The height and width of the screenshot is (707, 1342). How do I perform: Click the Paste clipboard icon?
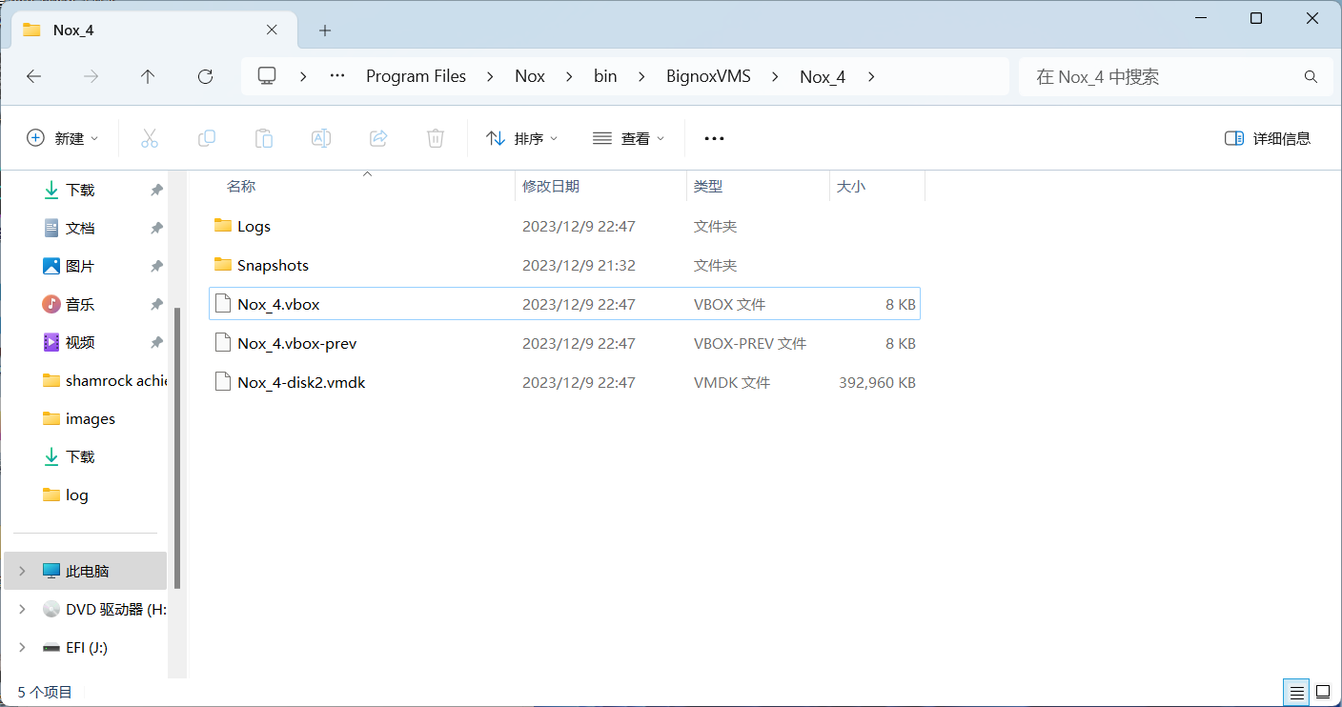(x=264, y=138)
